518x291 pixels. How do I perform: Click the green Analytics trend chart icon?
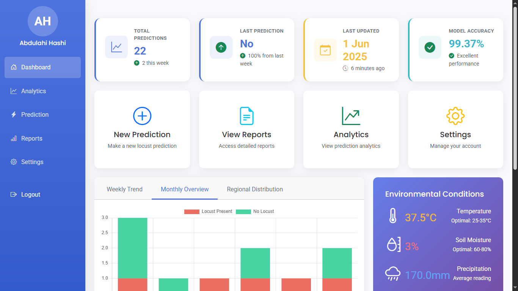[351, 116]
